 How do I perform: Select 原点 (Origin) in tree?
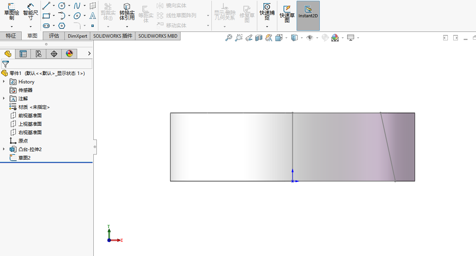point(23,141)
